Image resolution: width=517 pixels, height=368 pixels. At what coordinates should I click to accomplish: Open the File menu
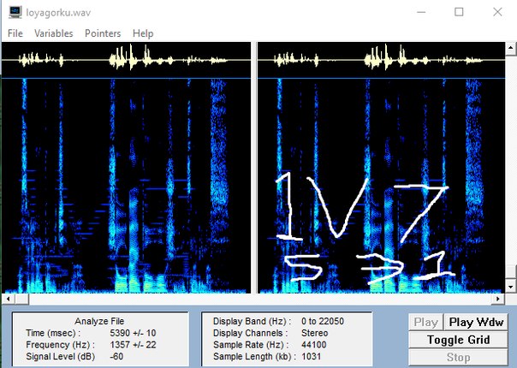[15, 33]
